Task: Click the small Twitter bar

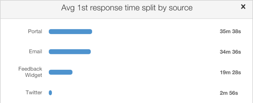Action: [x=50, y=93]
